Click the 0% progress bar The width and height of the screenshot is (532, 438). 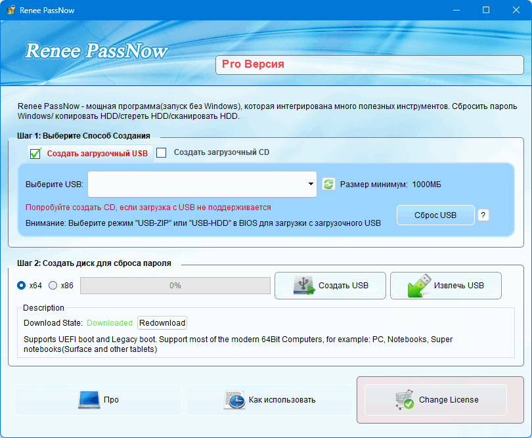175,286
